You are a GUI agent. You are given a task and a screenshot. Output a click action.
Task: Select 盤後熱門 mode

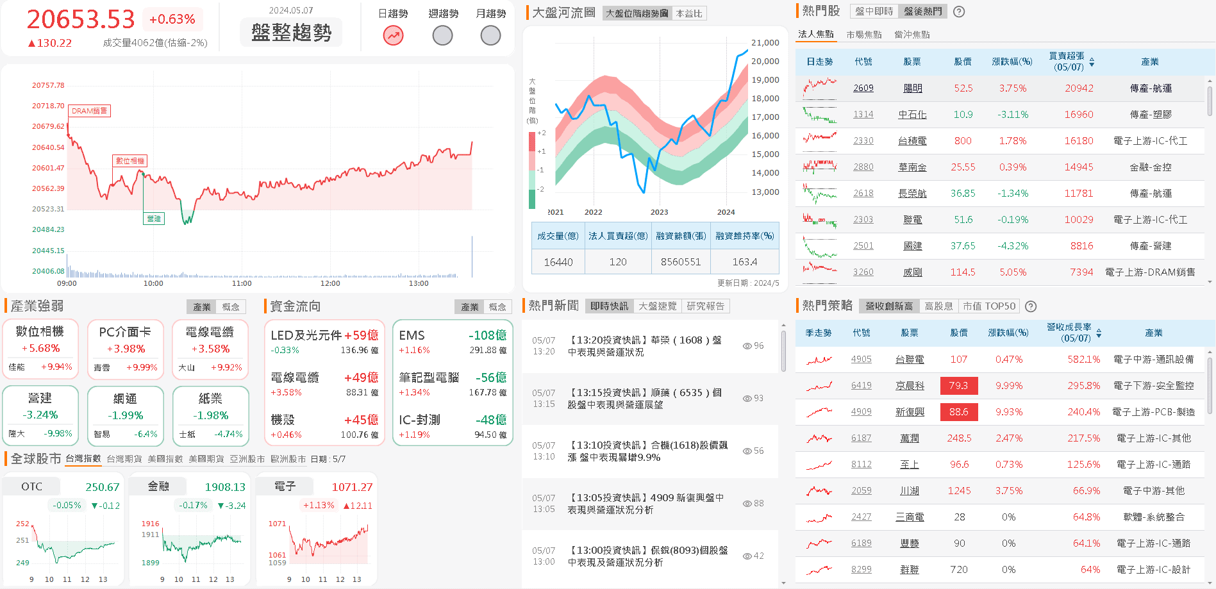(x=923, y=12)
